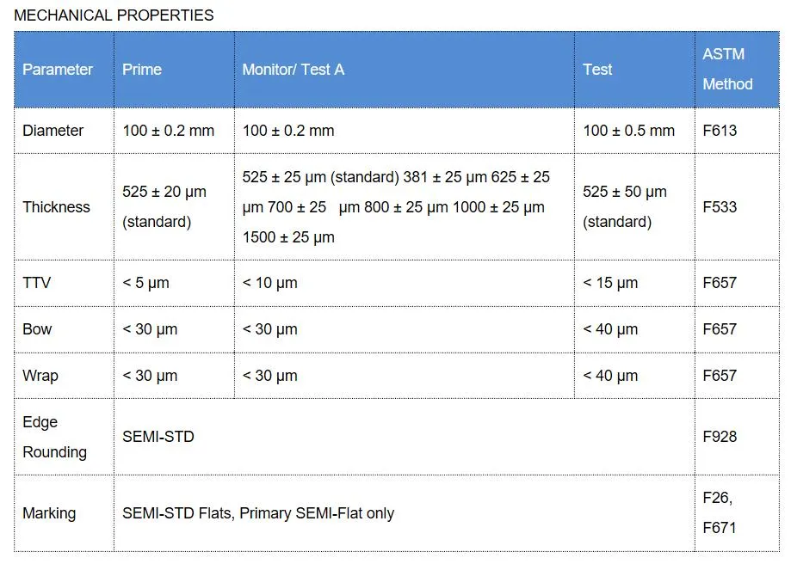Screen dimensions: 791x564
Task: Select the Parameter column header
Action: (58, 70)
